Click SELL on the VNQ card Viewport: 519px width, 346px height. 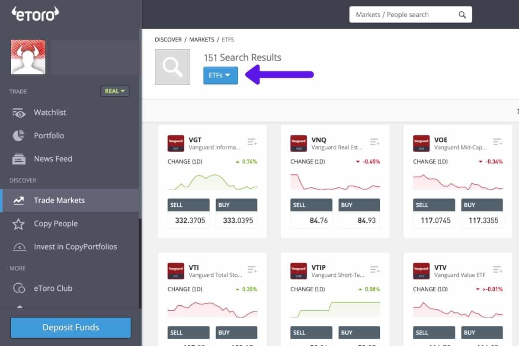click(311, 205)
